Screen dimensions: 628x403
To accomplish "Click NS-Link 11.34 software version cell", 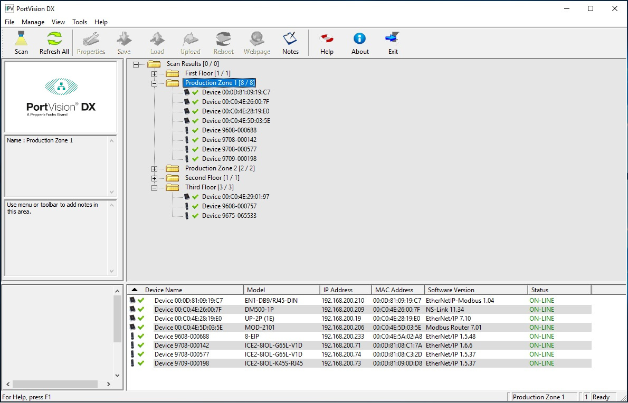I will click(444, 309).
